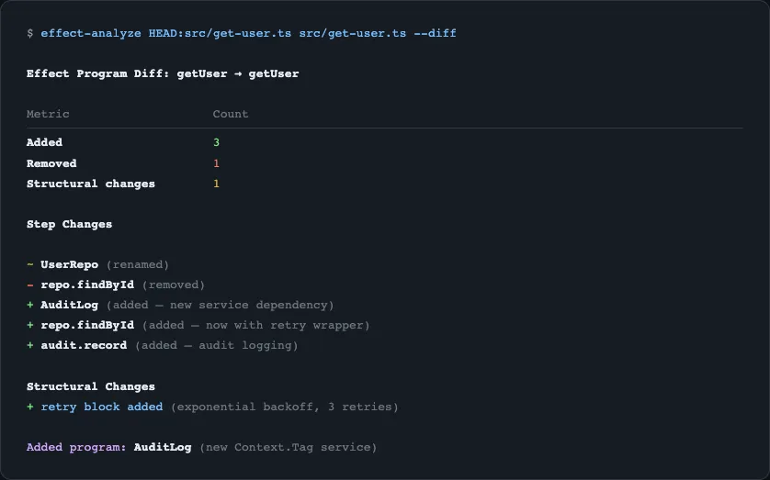
Task: Click the plus marker before retry block added
Action: coord(30,407)
